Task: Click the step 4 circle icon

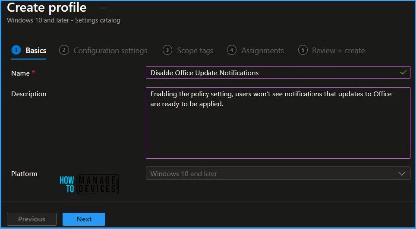Action: pyautogui.click(x=232, y=50)
